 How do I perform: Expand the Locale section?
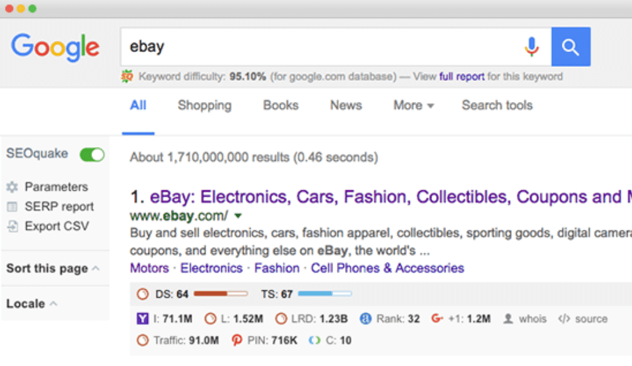tap(31, 304)
